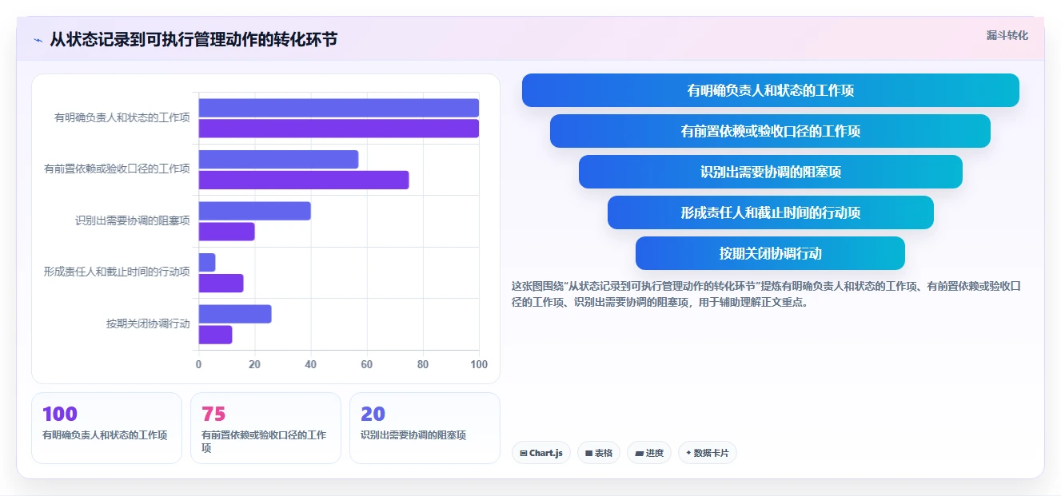Click the chart axis label 有明确负责人和状态的工作项

pos(122,117)
